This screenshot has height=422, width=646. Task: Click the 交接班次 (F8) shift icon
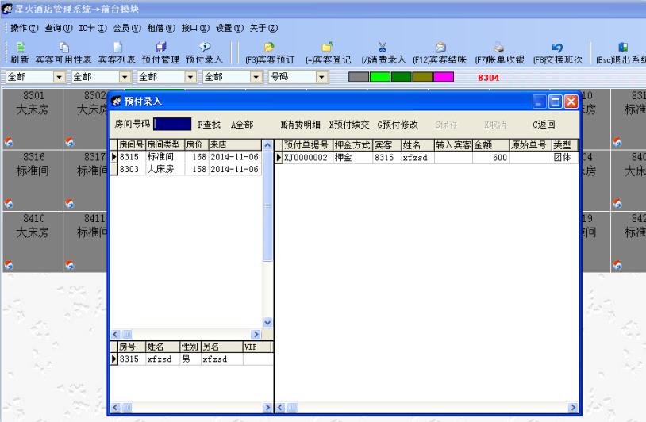(x=557, y=52)
